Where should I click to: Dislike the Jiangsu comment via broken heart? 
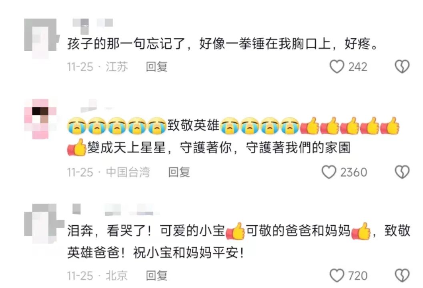[402, 66]
